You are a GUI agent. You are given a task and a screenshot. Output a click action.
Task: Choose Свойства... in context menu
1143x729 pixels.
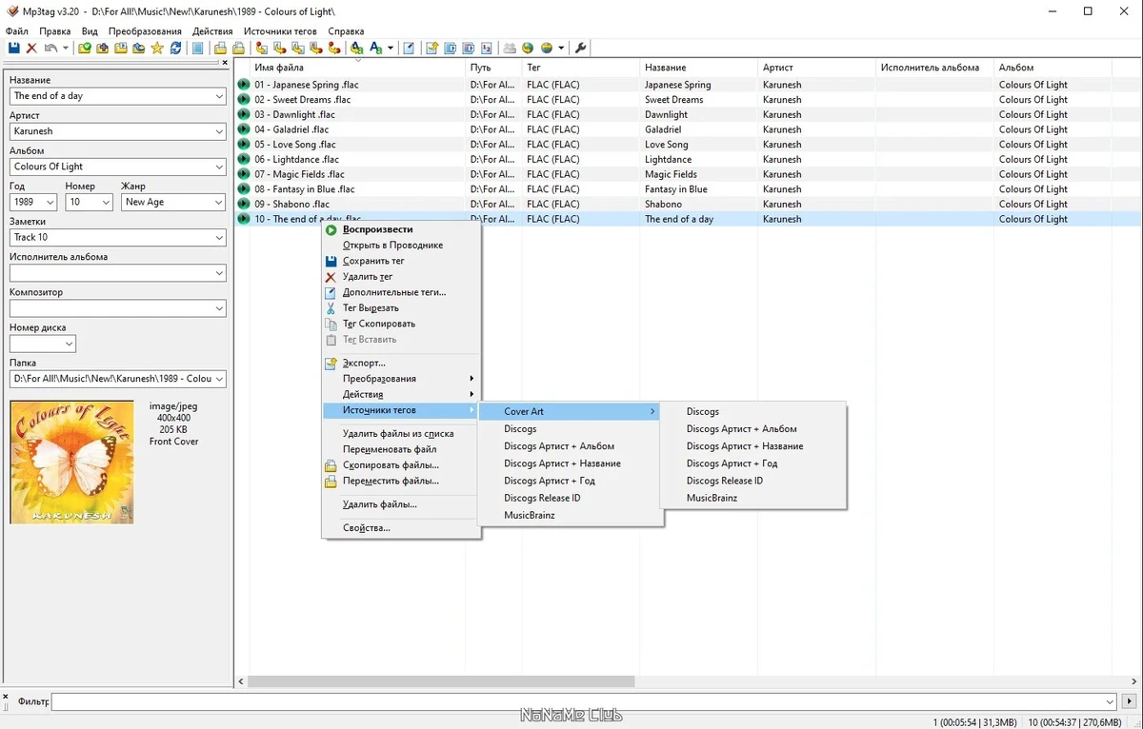(x=367, y=528)
